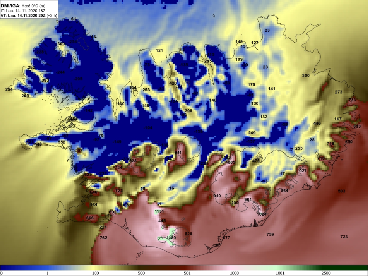
Task: Click the map value '733'
Action: coord(352,99)
